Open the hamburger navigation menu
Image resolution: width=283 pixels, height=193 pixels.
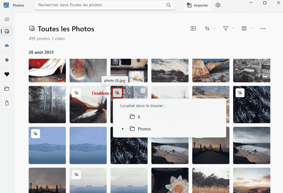(x=7, y=19)
